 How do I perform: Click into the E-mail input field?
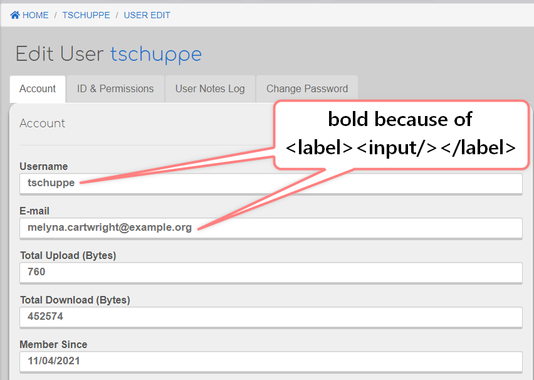pyautogui.click(x=271, y=228)
